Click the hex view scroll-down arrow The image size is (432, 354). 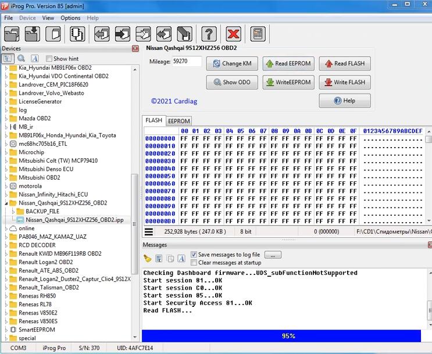[x=429, y=221]
